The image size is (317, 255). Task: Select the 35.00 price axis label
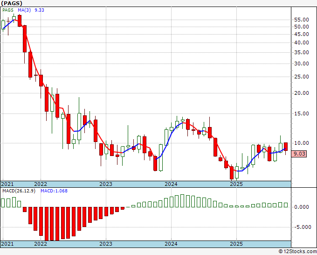pyautogui.click(x=302, y=52)
